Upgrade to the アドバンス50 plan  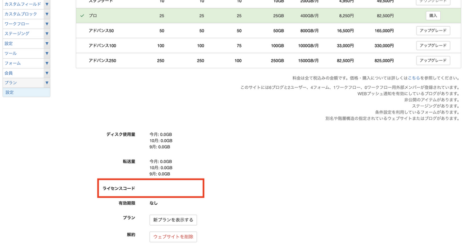[433, 31]
